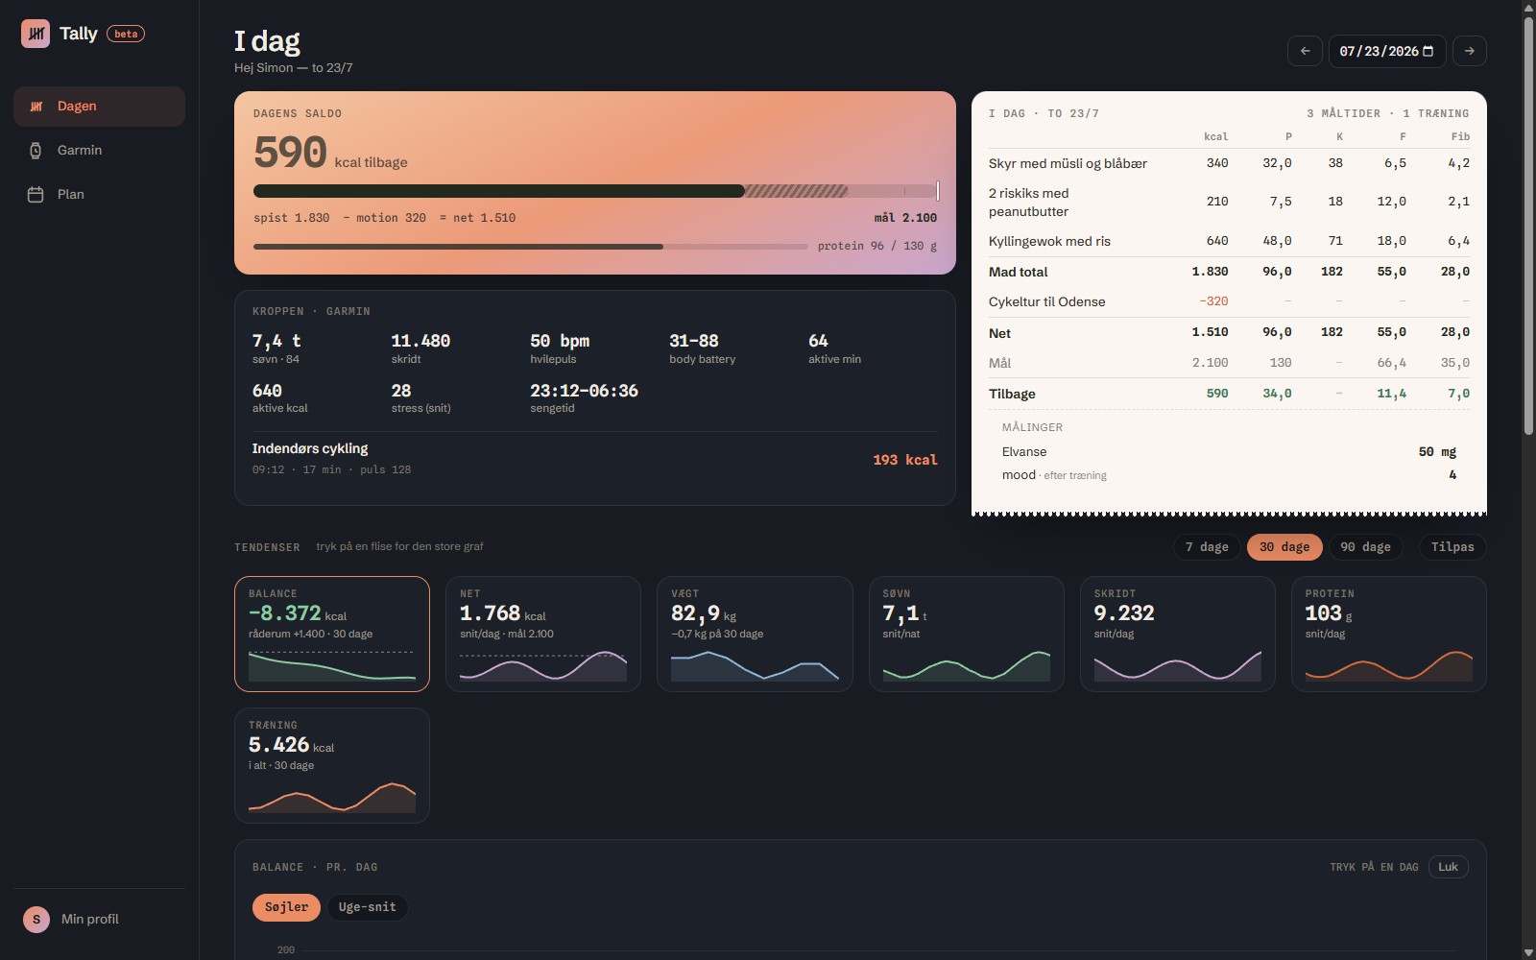1536x960 pixels.
Task: Click the 2 riskiks med peanutbutter row
Action: point(1229,203)
